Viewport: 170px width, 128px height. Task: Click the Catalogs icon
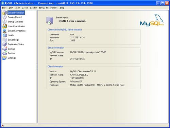(x=5, y=58)
